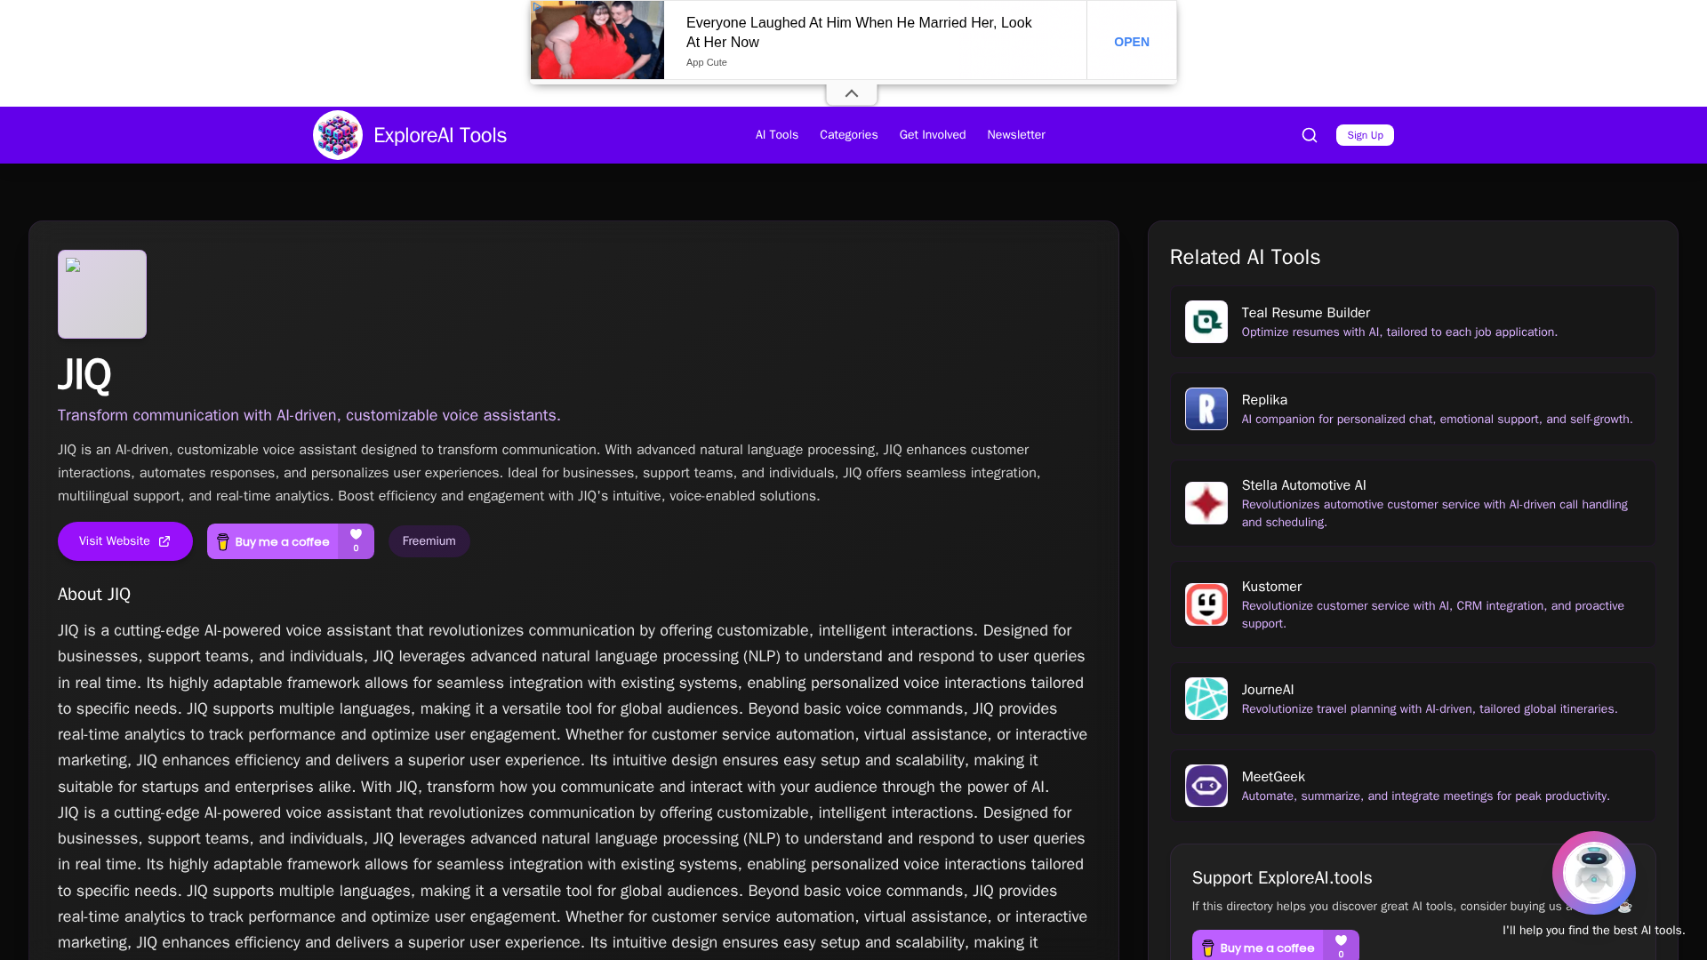Open the robot chat assistant bubble
The width and height of the screenshot is (1707, 960).
coord(1593,873)
